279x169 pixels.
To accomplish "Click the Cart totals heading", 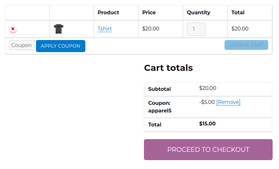I will [x=168, y=68].
